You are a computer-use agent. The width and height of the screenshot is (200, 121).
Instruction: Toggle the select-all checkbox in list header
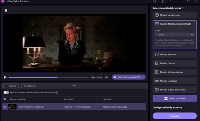[5, 99]
